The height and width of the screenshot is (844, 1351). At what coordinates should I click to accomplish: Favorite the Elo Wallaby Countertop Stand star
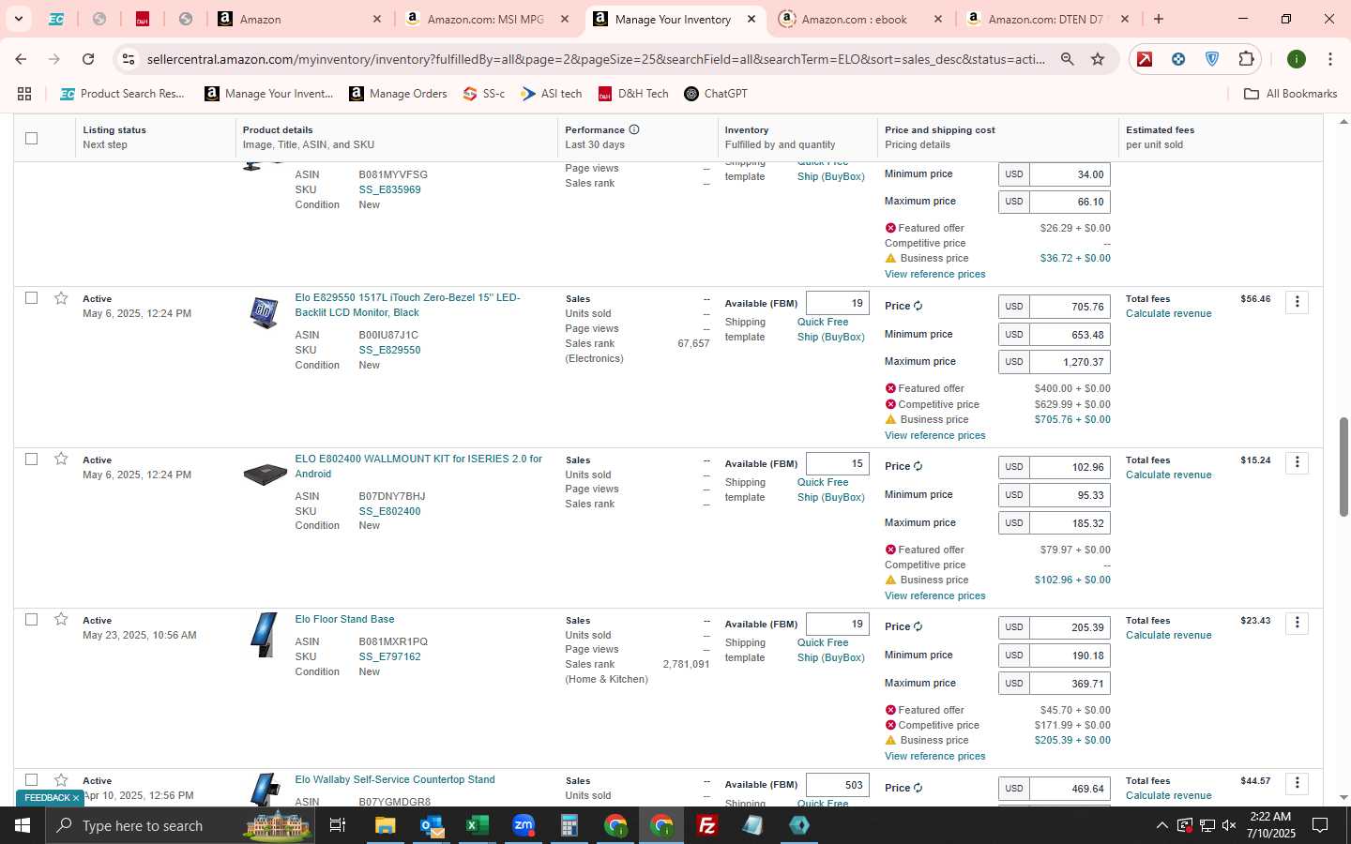click(x=61, y=780)
